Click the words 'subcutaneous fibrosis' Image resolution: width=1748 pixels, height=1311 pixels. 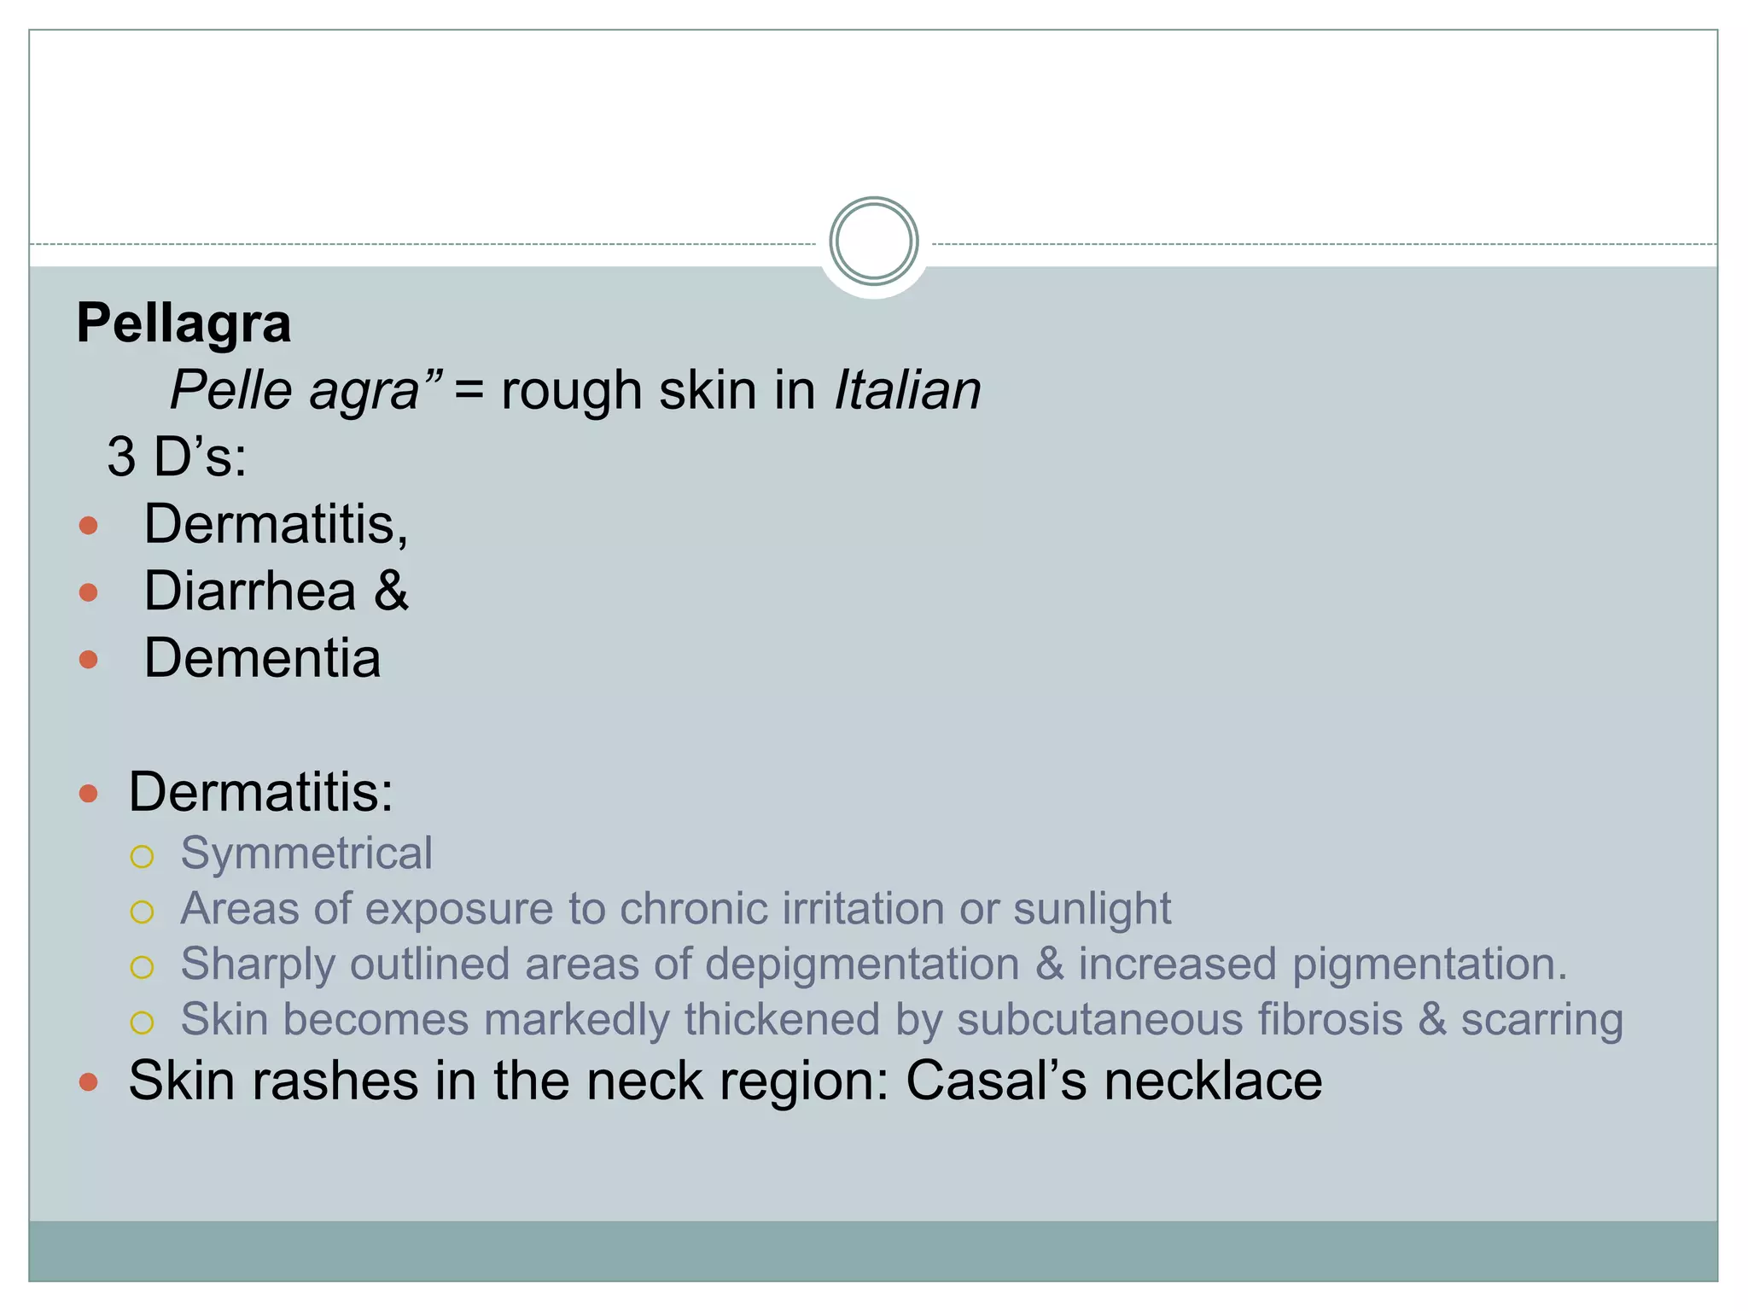click(1180, 1019)
